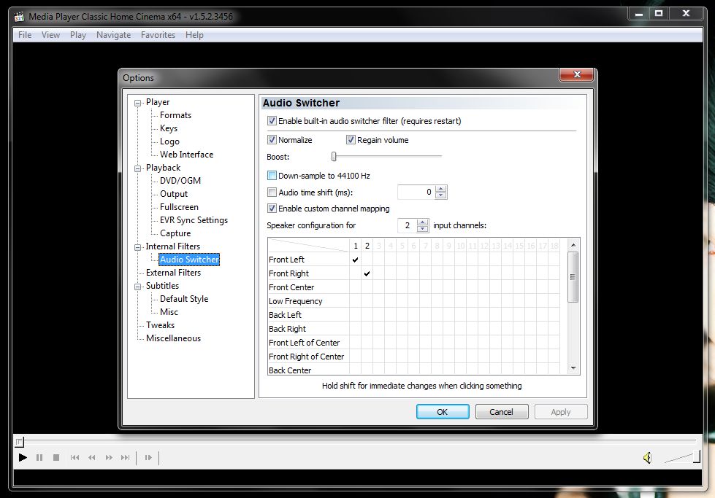Click the channel list scrollbar thumb

(573, 277)
